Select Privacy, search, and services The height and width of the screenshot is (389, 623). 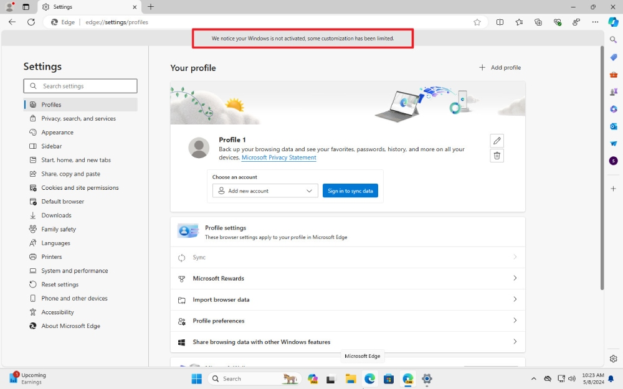pos(78,118)
